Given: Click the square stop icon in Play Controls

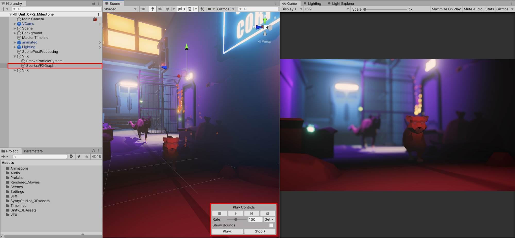Looking at the screenshot, I should pos(219,214).
